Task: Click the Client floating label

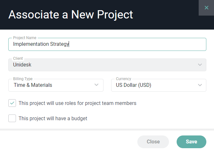Action: click(18, 59)
